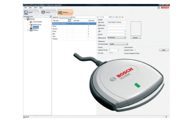The width and height of the screenshot is (182, 134).
Task: Click the red delete record icon
Action: (122, 17)
